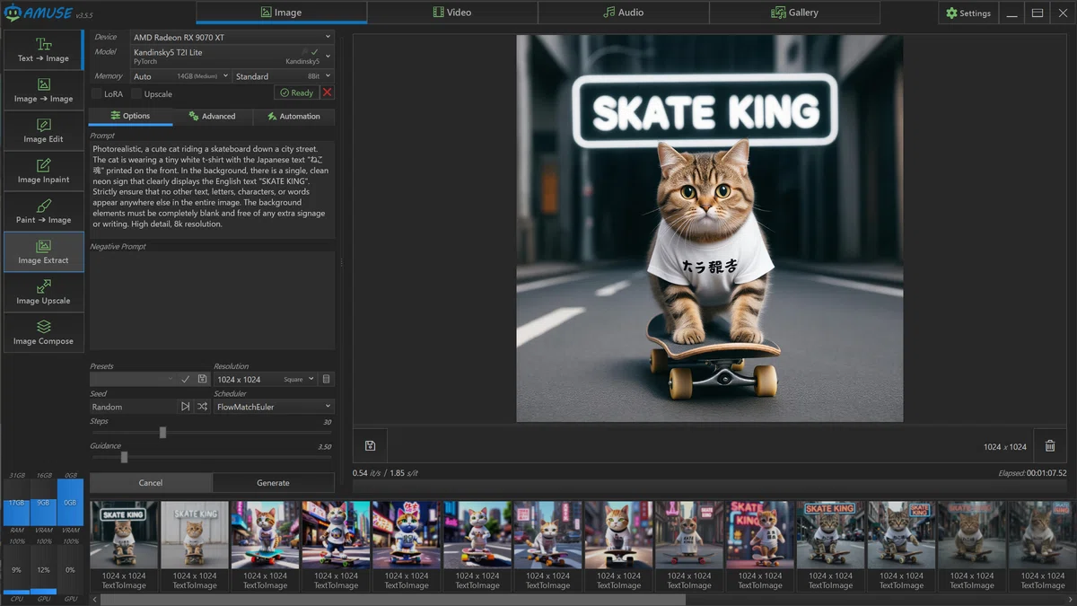This screenshot has width=1077, height=606.
Task: Delete the generated image with the trash icon
Action: pyautogui.click(x=1050, y=445)
